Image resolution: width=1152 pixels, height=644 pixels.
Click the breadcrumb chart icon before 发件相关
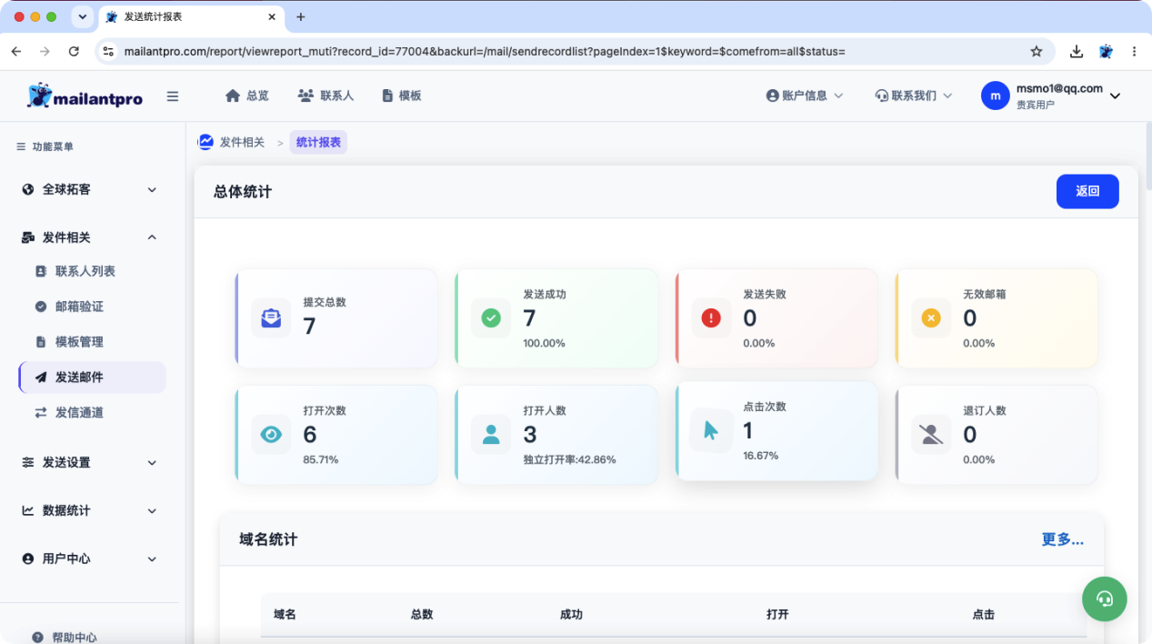pyautogui.click(x=206, y=142)
